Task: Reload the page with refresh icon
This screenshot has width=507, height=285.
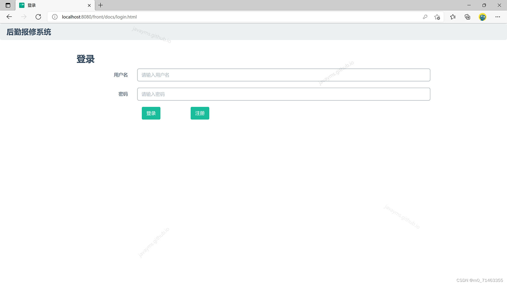Action: pyautogui.click(x=38, y=17)
